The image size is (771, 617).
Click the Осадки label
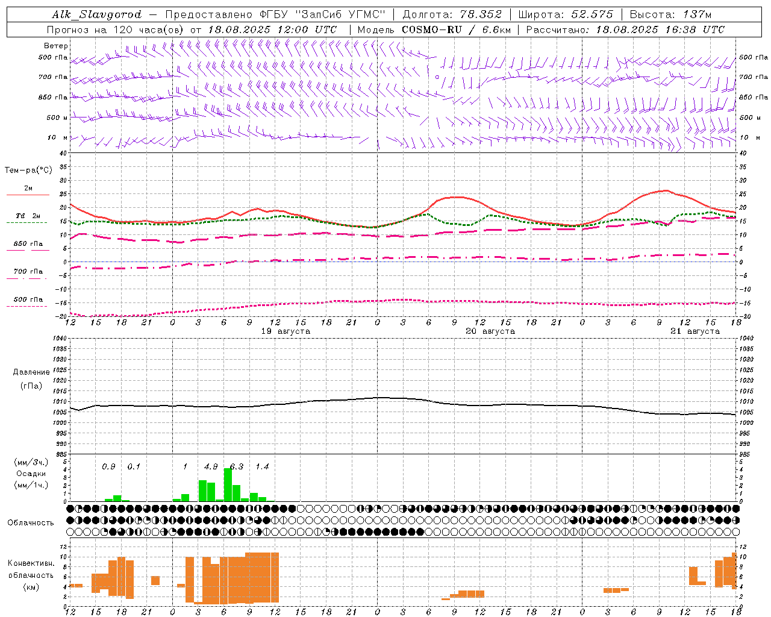pyautogui.click(x=31, y=474)
